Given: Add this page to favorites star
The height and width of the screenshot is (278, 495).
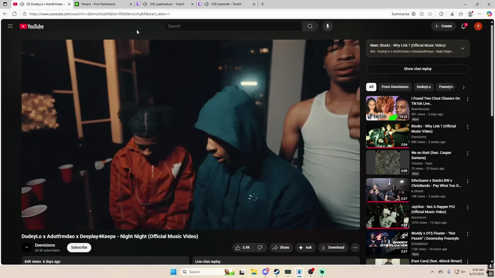Looking at the screenshot, I should click(x=430, y=14).
